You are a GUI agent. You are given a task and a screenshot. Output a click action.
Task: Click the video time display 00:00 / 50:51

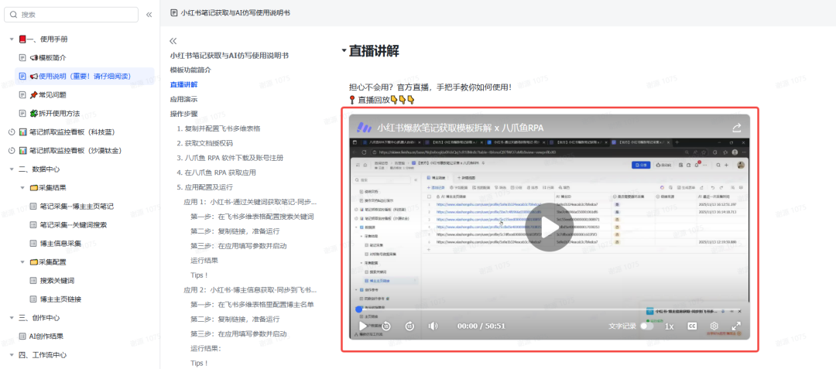(x=481, y=326)
